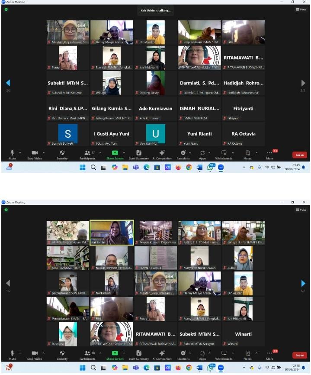Expand video options arrow beside Stop Video, bottom window
Image resolution: width=311 pixels, height=375 pixels.
43,353
